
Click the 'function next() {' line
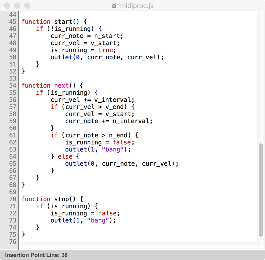tap(52, 85)
